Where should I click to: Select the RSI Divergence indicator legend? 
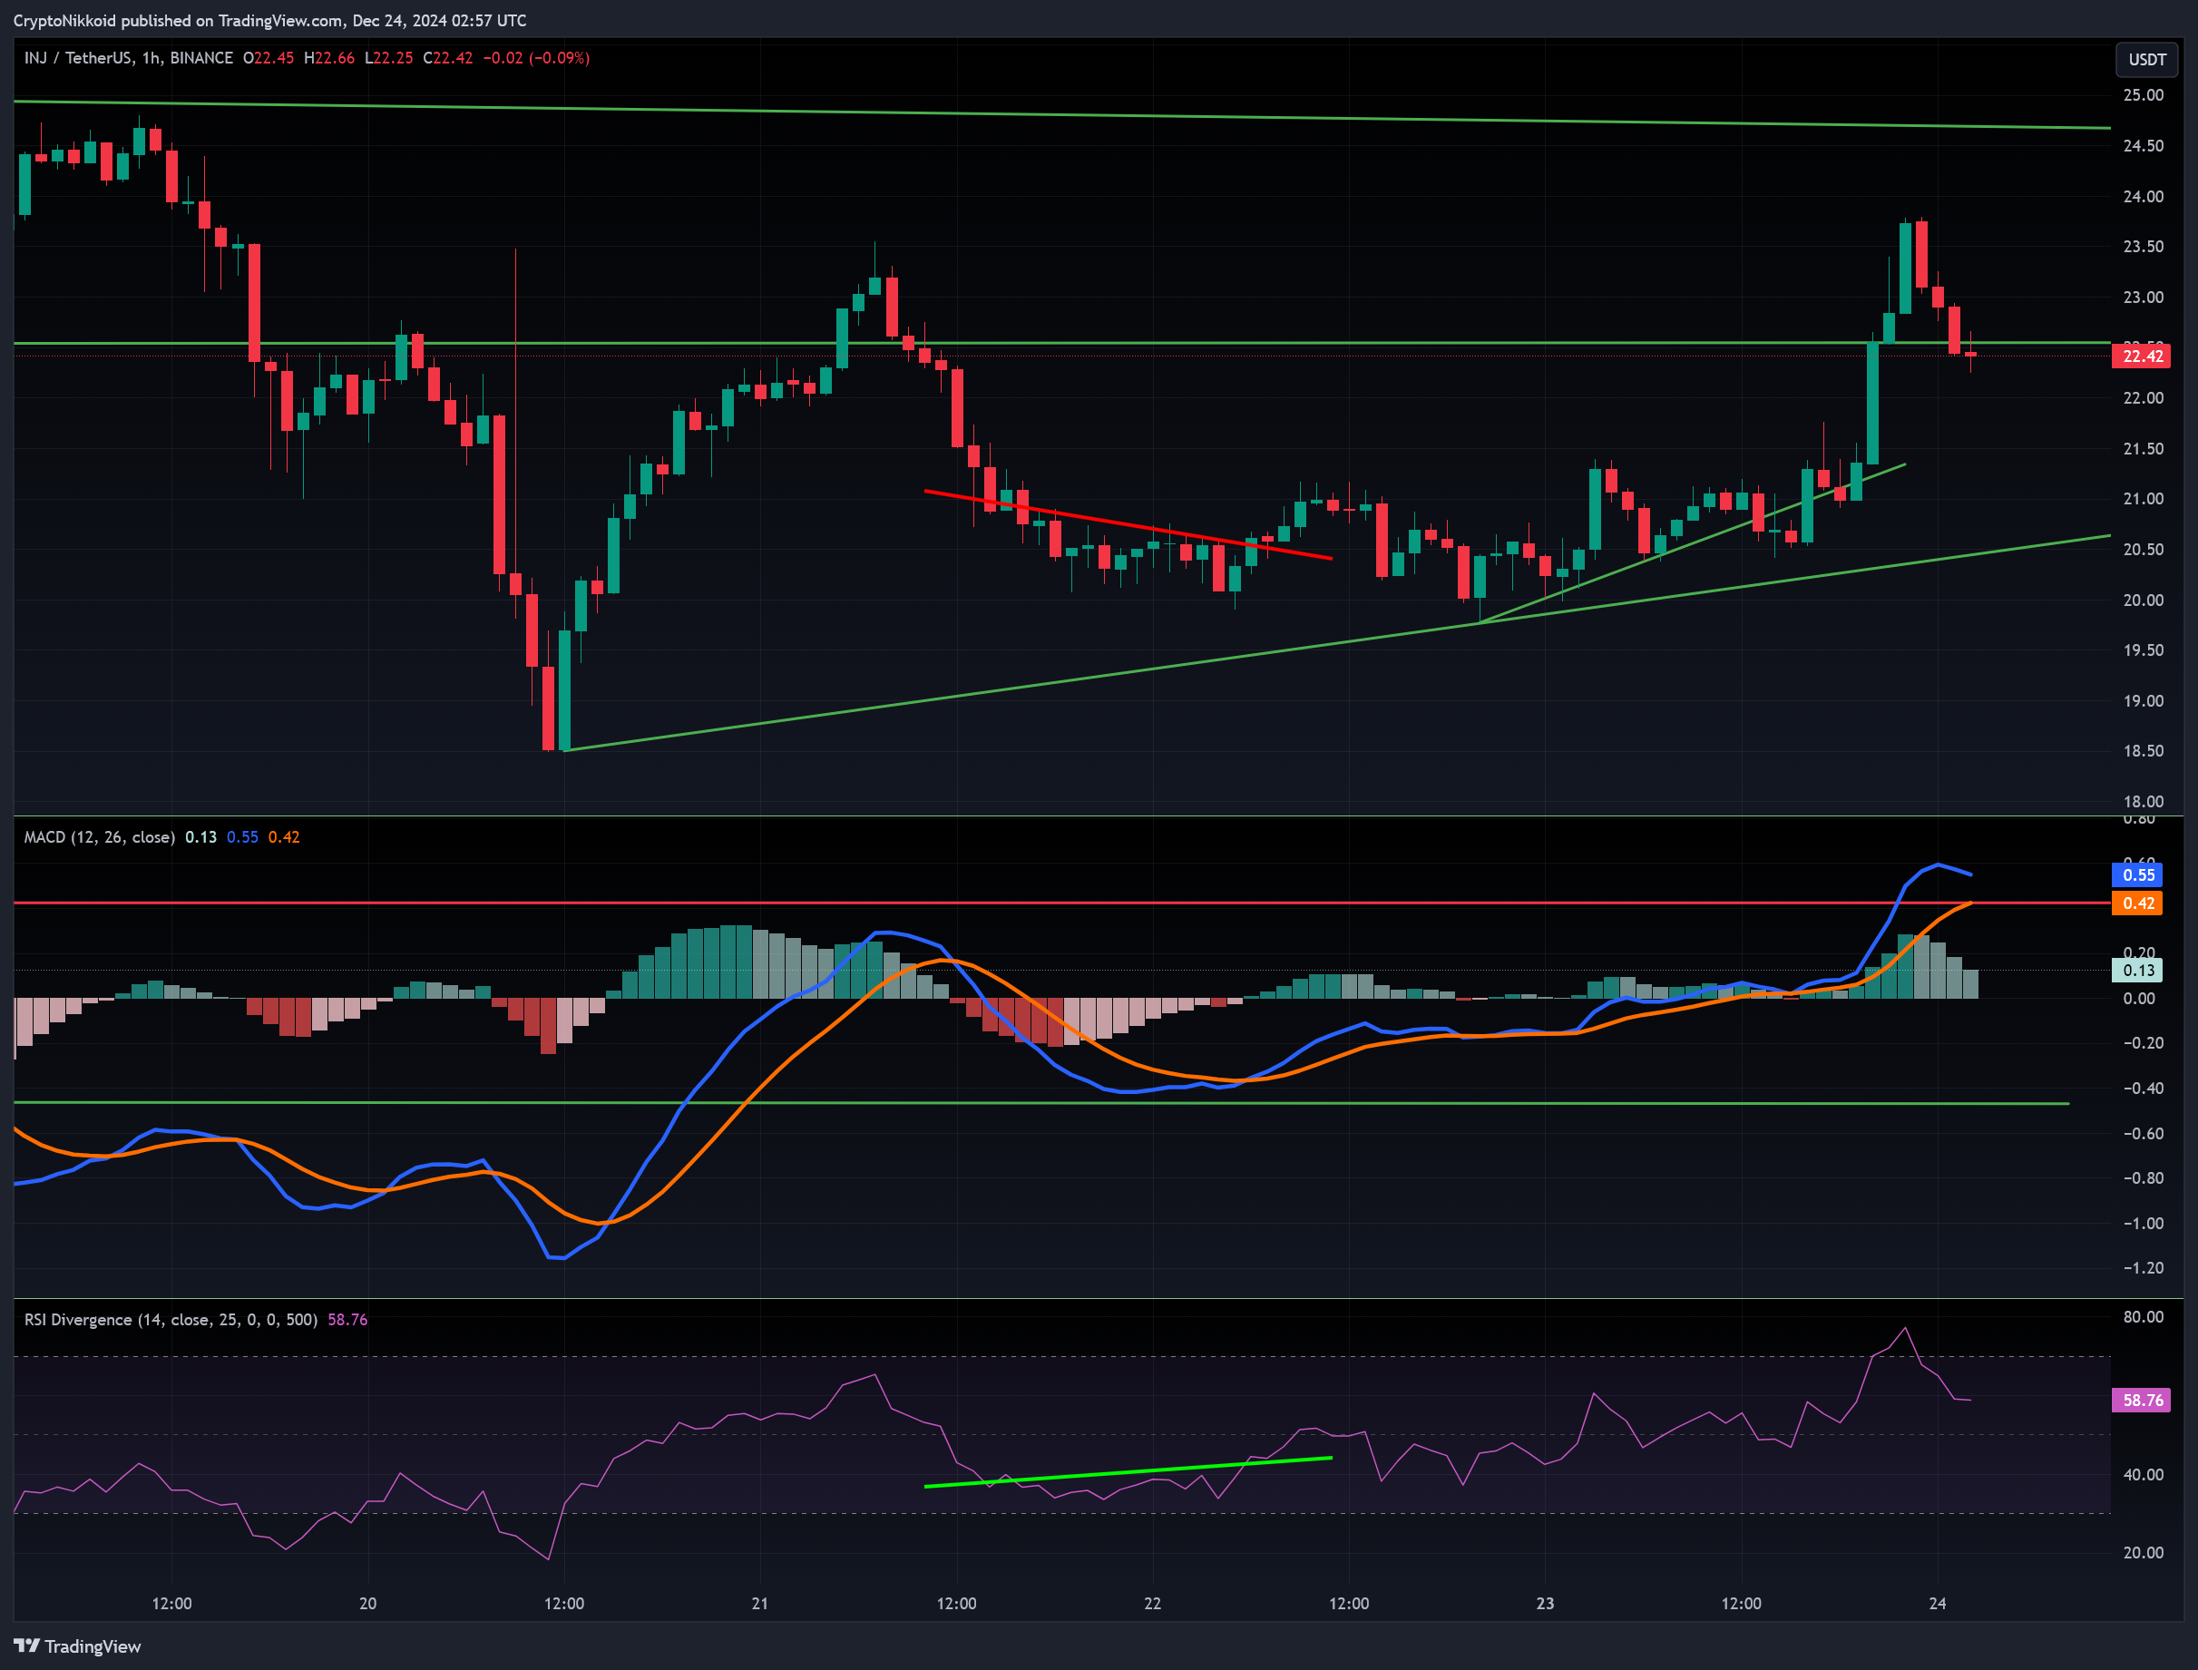(x=171, y=1319)
